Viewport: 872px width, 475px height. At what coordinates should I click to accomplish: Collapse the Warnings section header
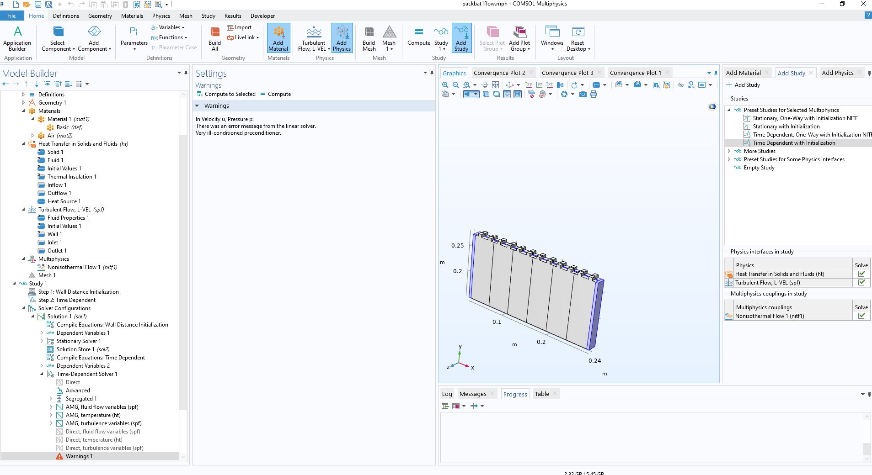pos(198,106)
